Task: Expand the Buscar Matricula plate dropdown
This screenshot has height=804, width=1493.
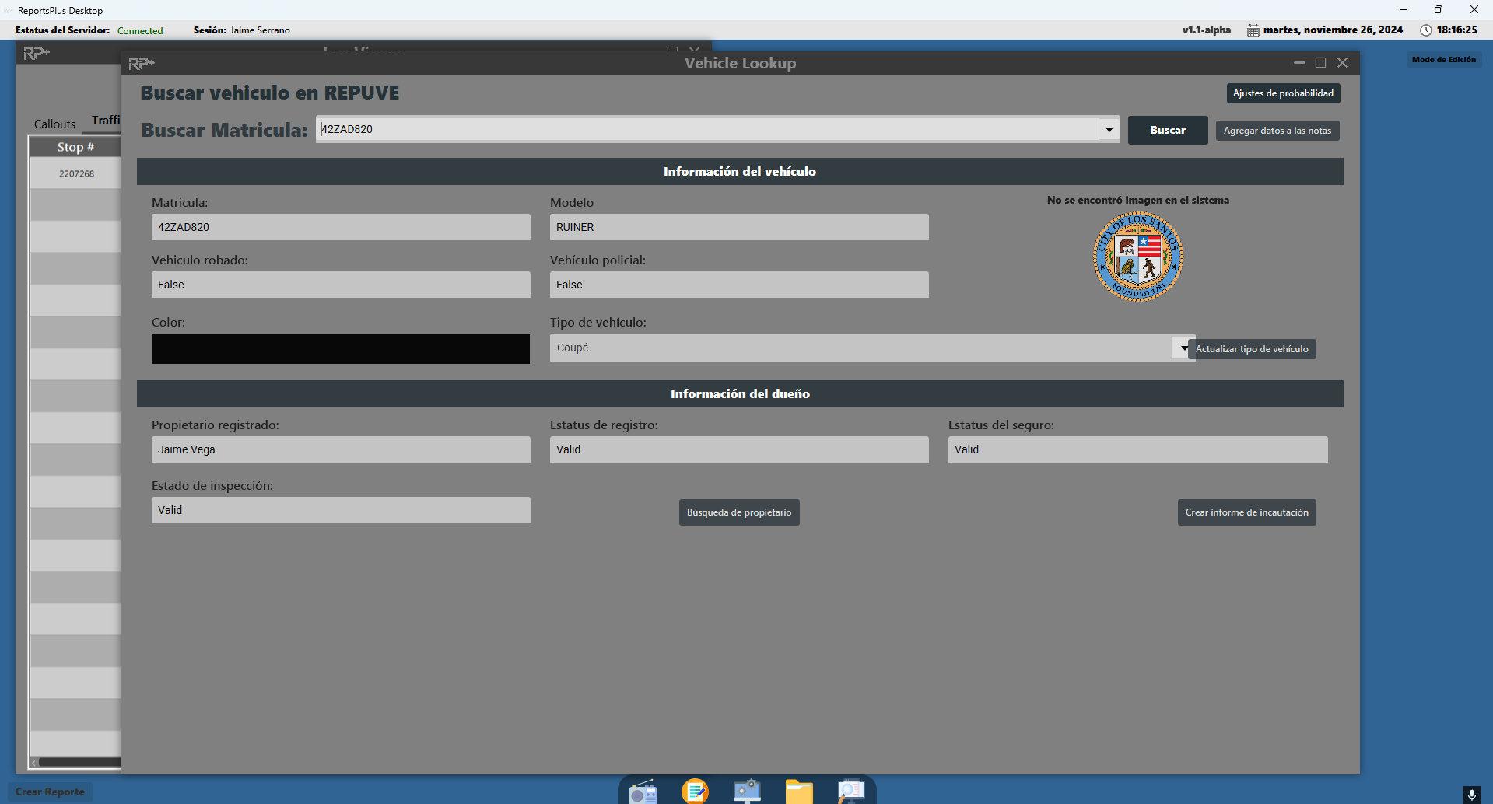Action: (1109, 130)
